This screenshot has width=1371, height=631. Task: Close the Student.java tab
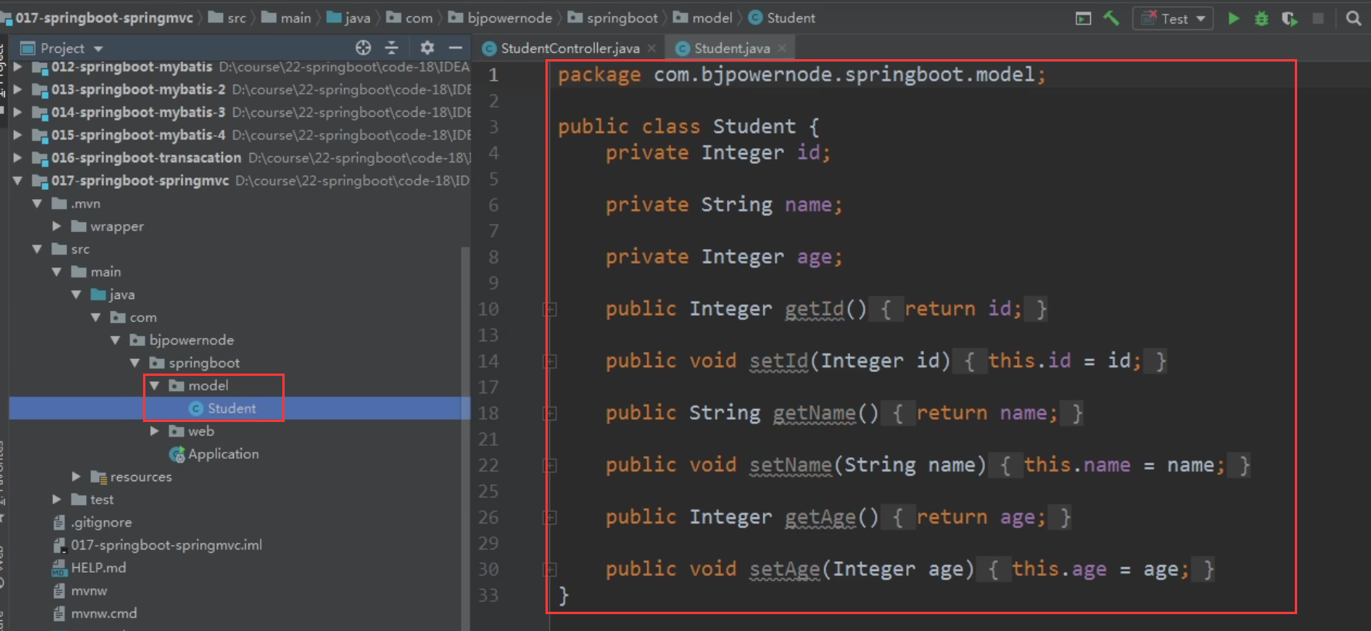point(782,48)
